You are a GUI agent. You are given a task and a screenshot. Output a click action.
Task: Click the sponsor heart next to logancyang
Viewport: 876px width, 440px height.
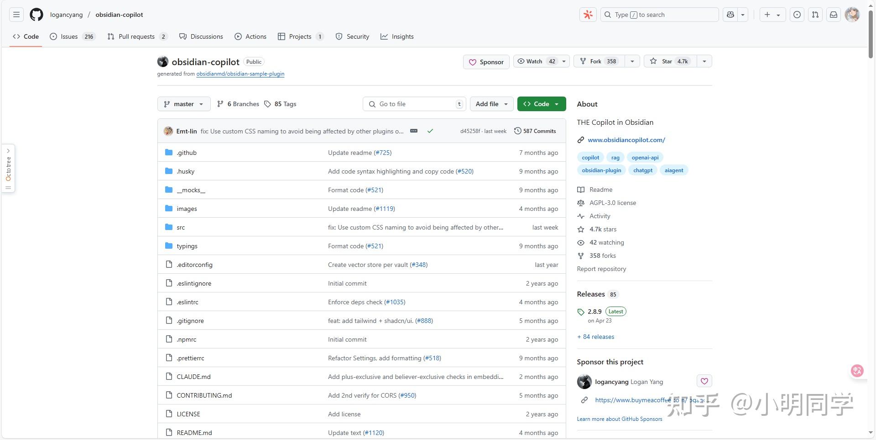coord(704,381)
